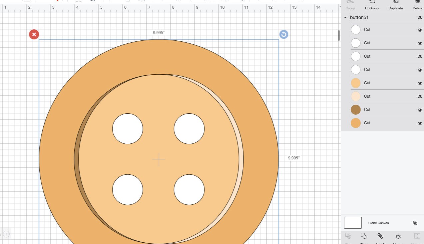Click the UnGroup icon
Screen dimensions: 424x244
(x=371, y=3)
